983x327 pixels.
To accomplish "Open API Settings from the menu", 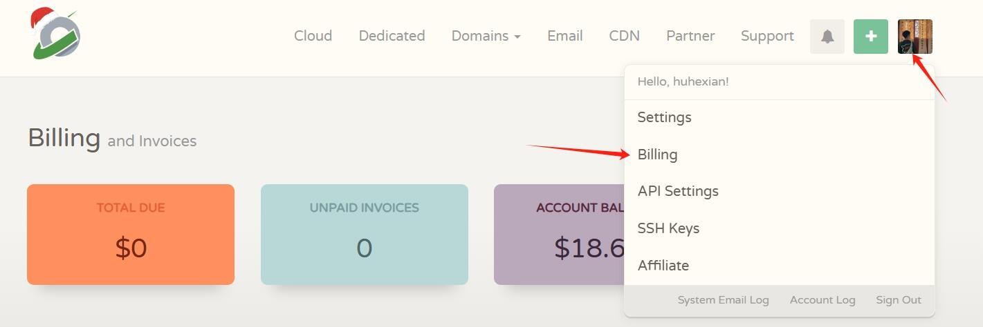I will pyautogui.click(x=678, y=191).
